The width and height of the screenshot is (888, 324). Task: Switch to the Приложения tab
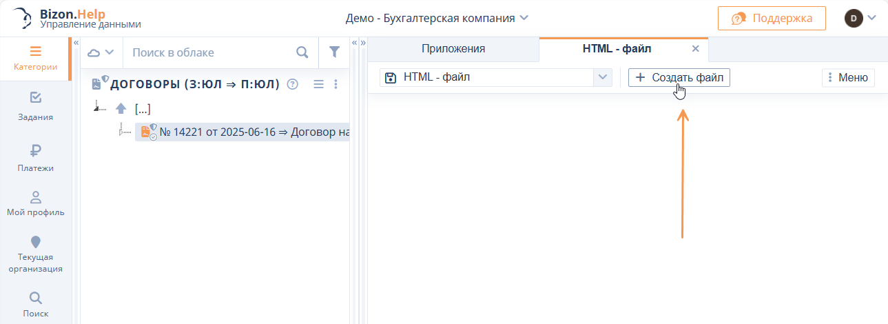[453, 49]
